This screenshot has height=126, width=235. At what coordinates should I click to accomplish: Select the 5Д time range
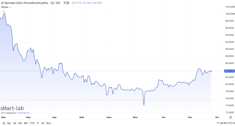click(x=8, y=123)
